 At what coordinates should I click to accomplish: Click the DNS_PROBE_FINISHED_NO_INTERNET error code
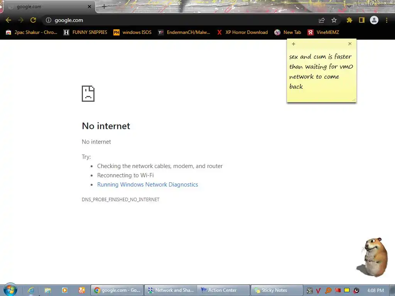[x=121, y=200]
